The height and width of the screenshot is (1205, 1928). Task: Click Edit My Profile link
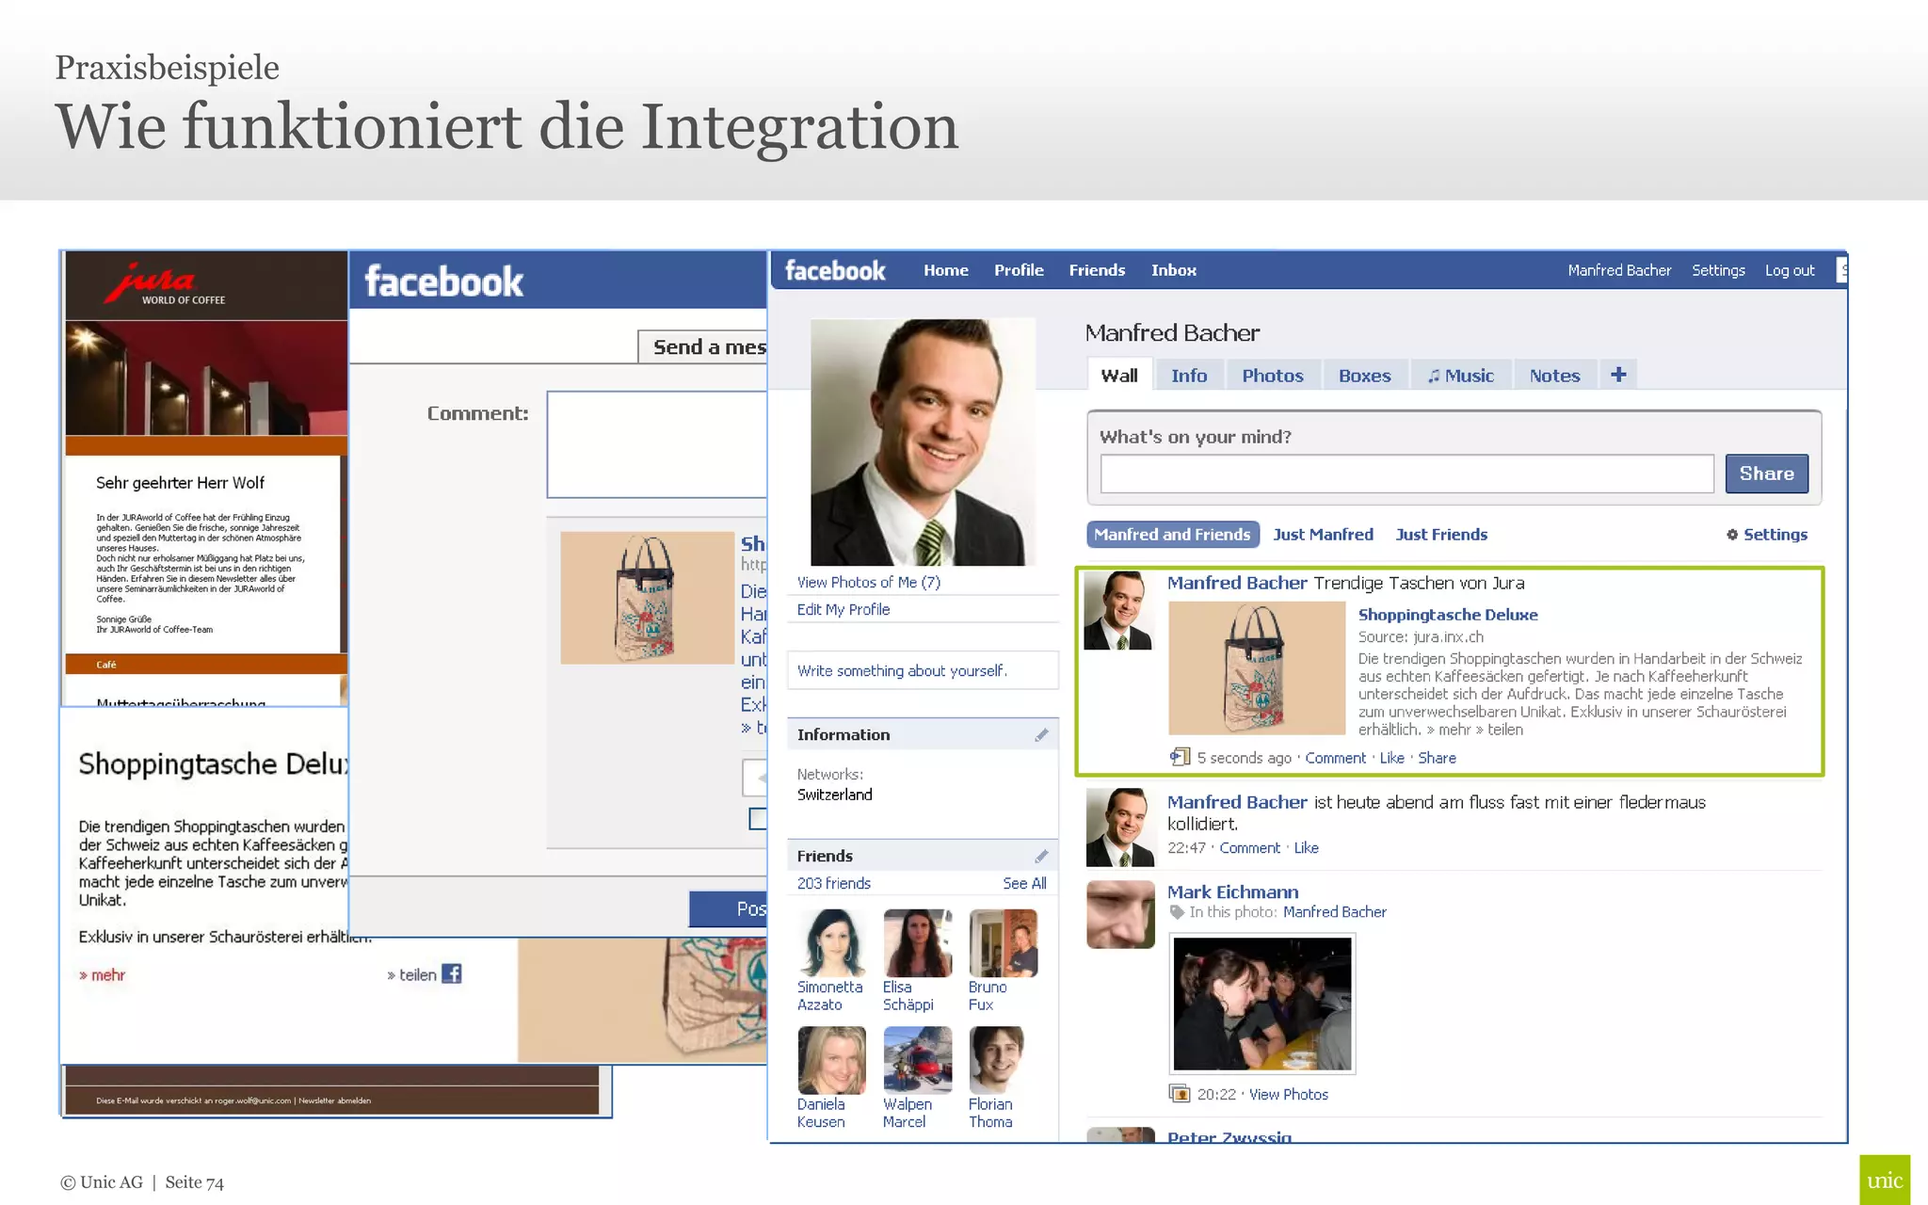[843, 609]
